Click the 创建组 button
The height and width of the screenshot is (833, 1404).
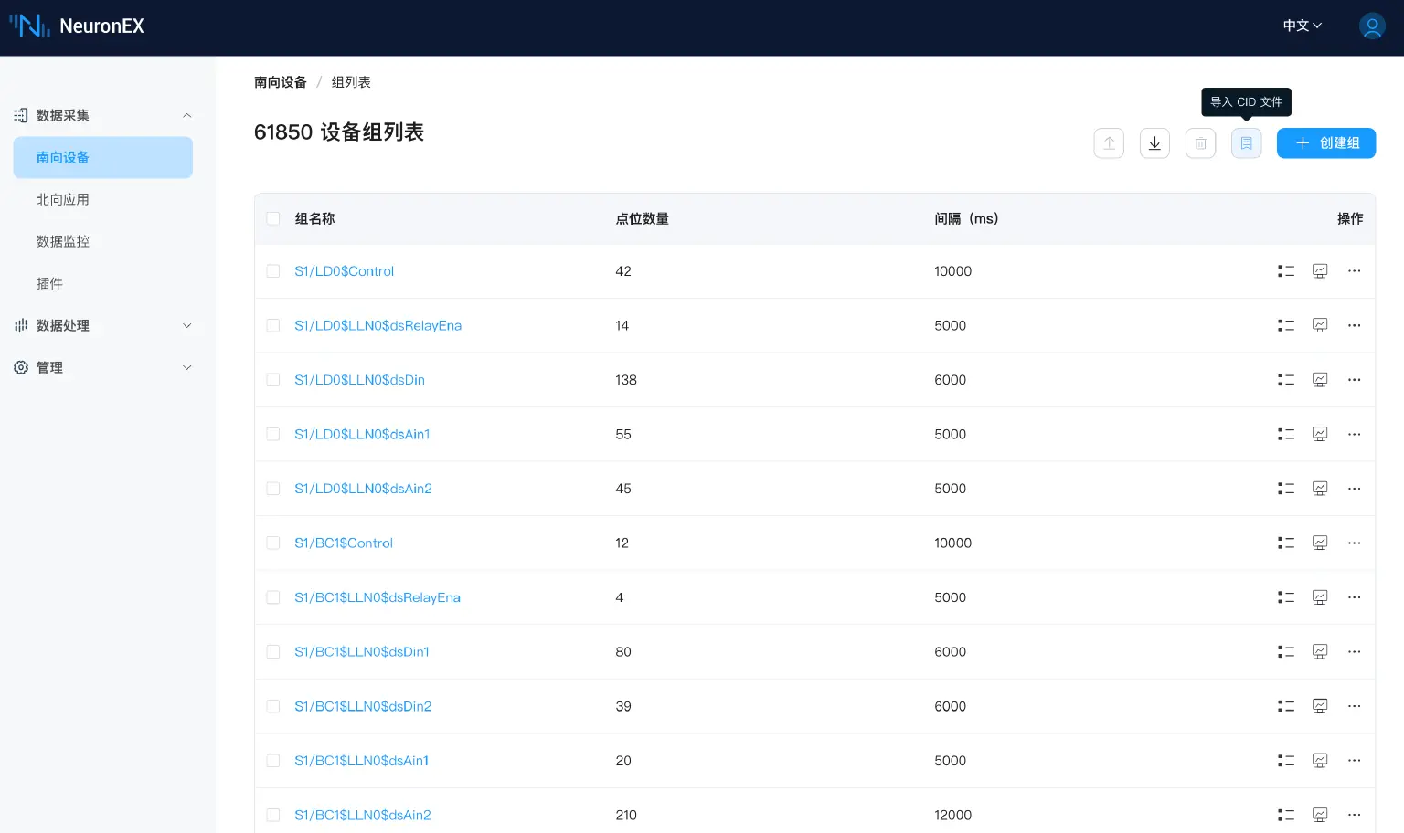[x=1325, y=143]
